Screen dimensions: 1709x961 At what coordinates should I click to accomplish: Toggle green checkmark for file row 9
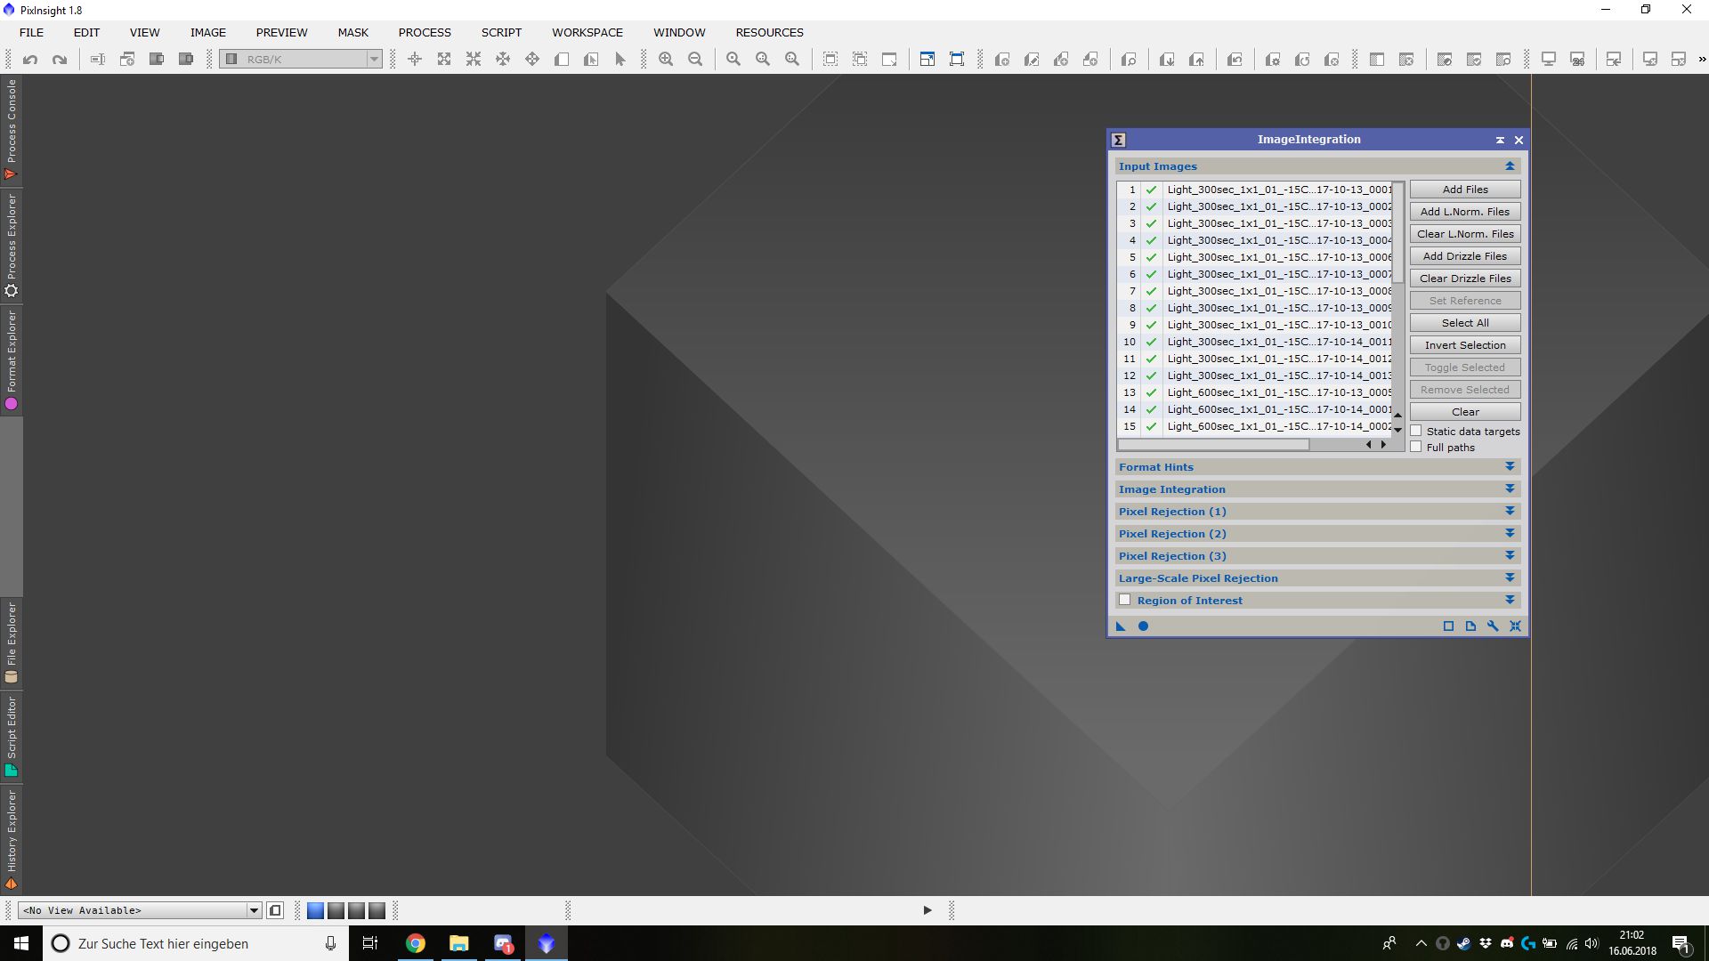1151,325
